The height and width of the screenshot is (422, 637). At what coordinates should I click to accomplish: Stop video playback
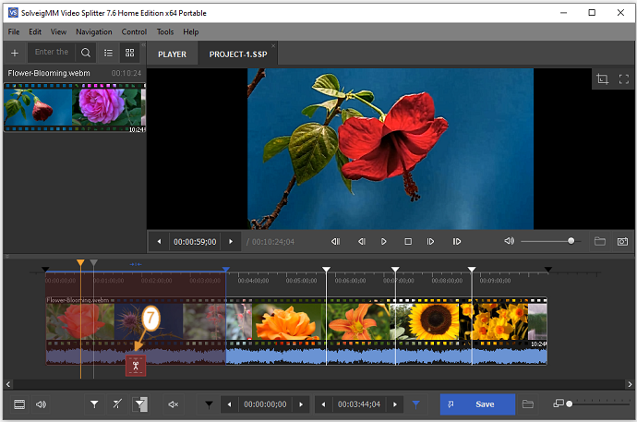(408, 242)
